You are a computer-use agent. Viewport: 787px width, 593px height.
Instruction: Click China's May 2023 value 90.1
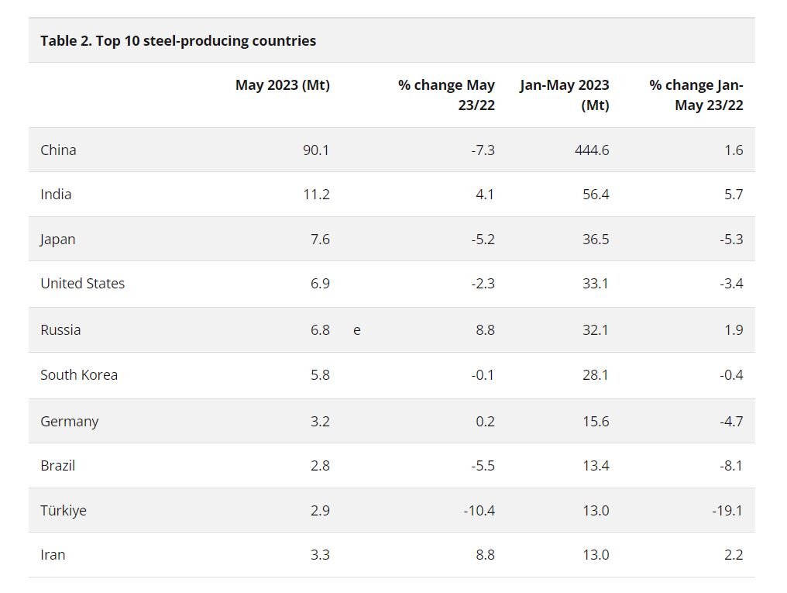click(316, 150)
